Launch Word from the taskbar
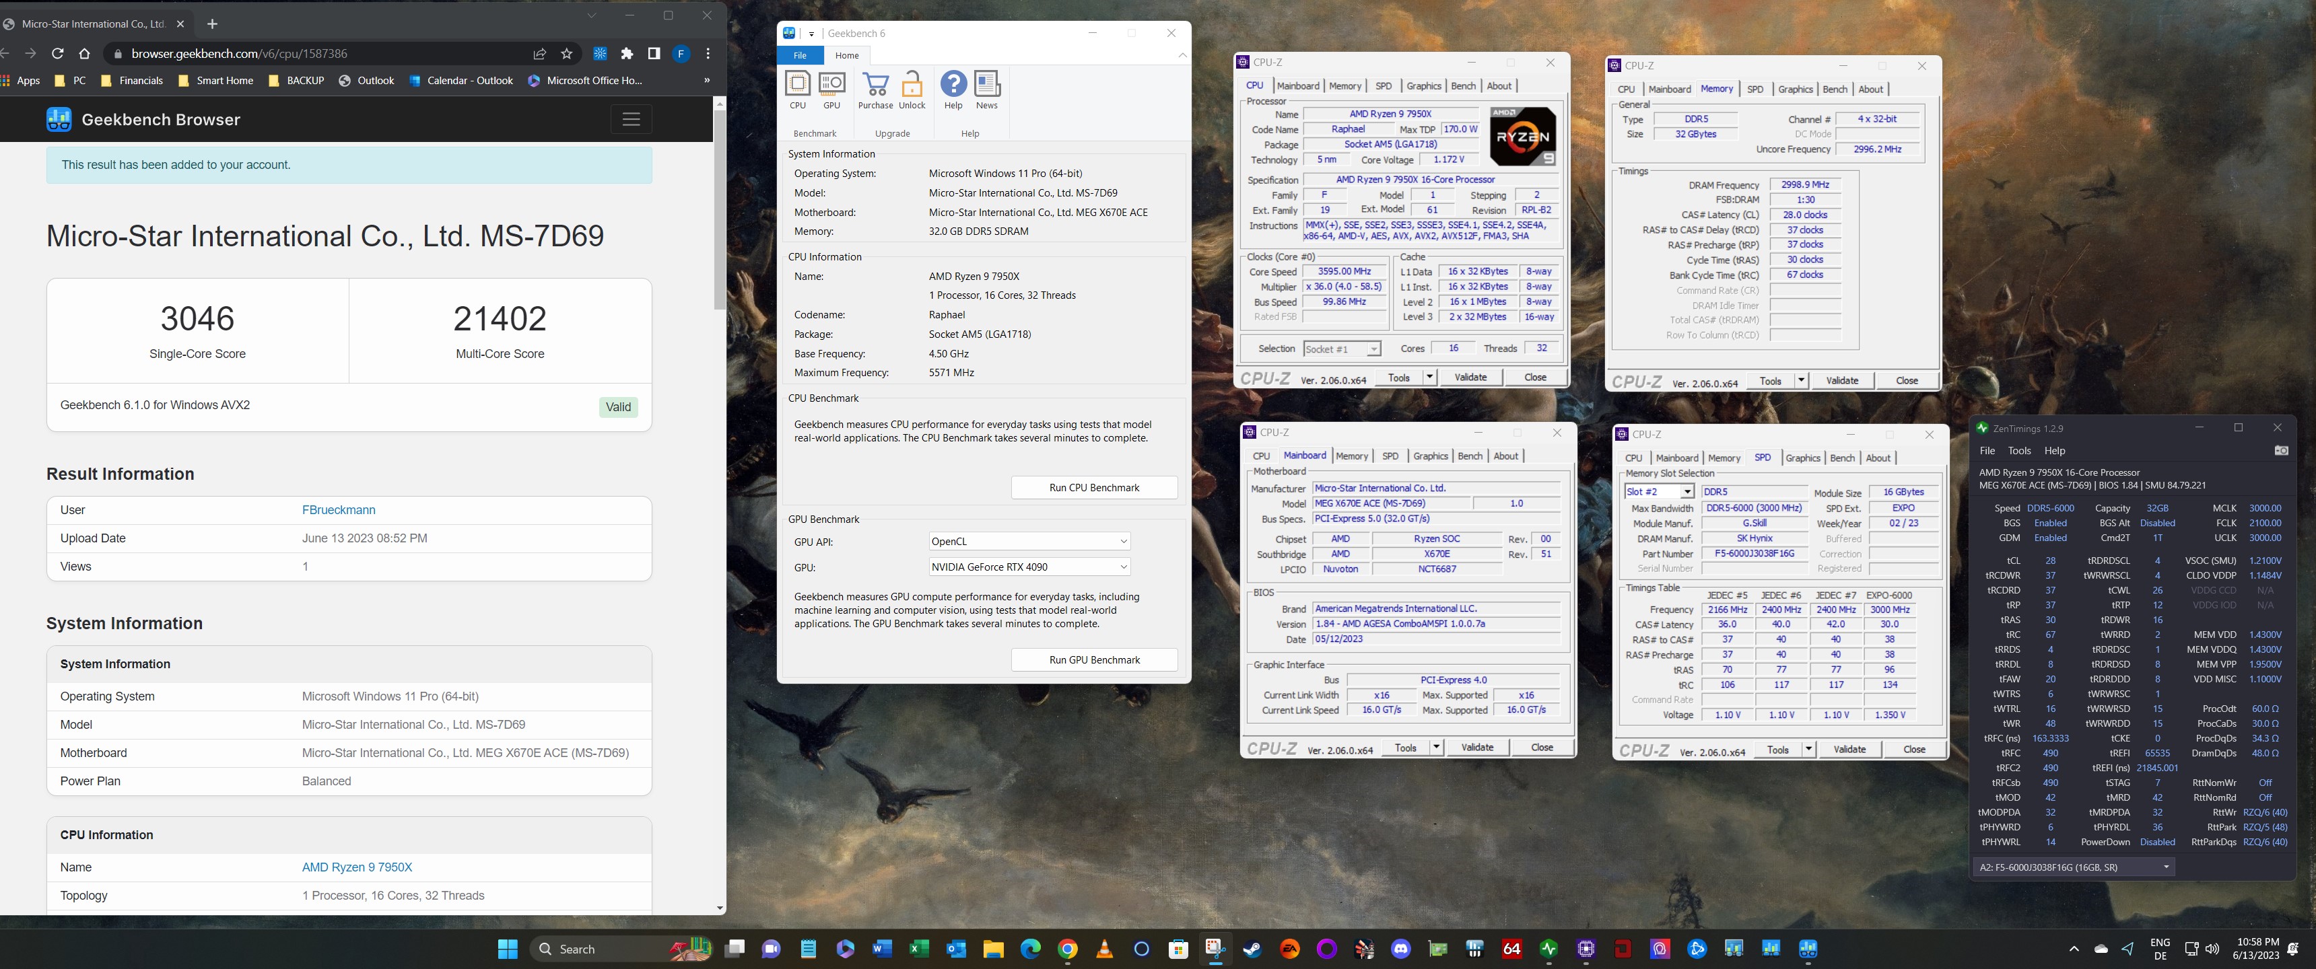 (x=882, y=948)
